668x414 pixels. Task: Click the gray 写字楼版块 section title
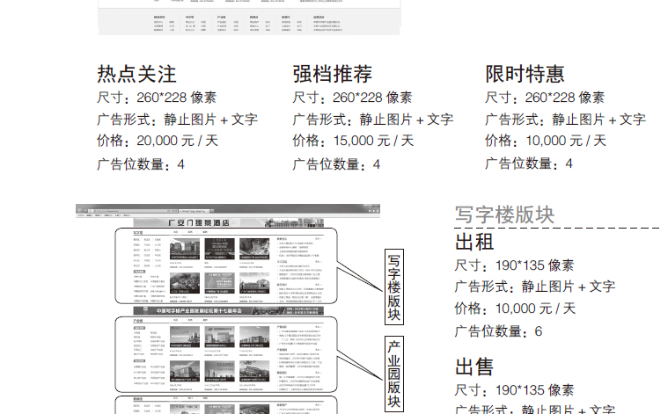(504, 214)
